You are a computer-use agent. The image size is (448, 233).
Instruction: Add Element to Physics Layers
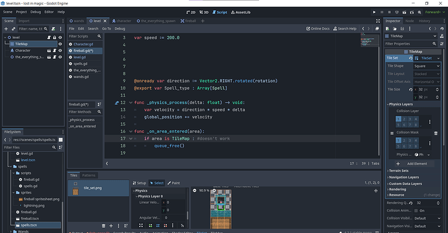[414, 164]
